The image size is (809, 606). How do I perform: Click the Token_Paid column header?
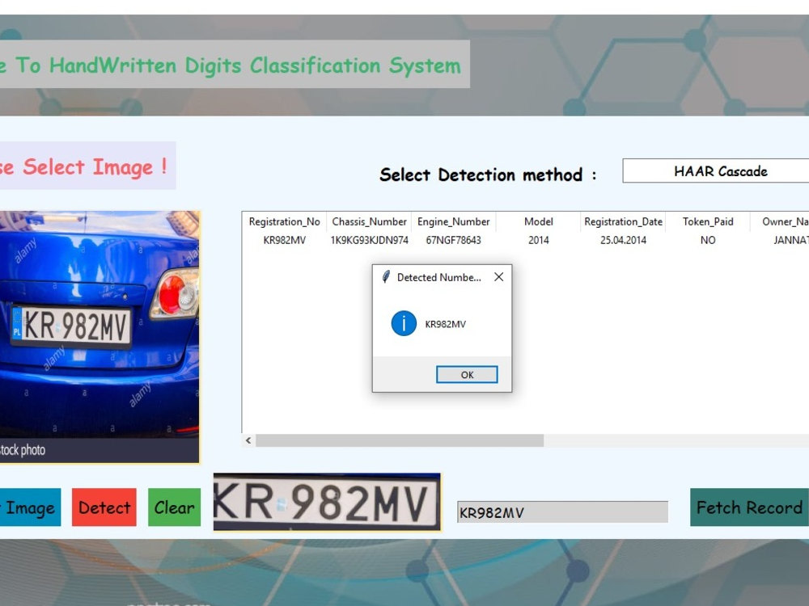tap(708, 221)
